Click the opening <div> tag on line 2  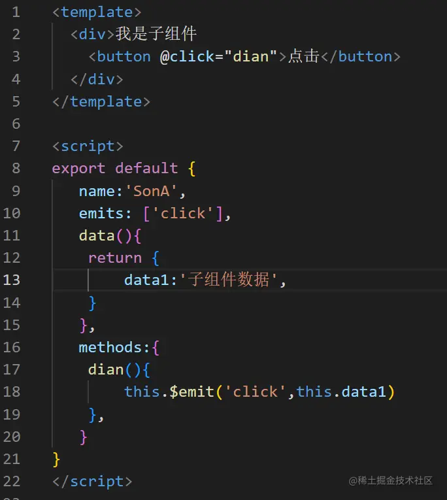(92, 35)
